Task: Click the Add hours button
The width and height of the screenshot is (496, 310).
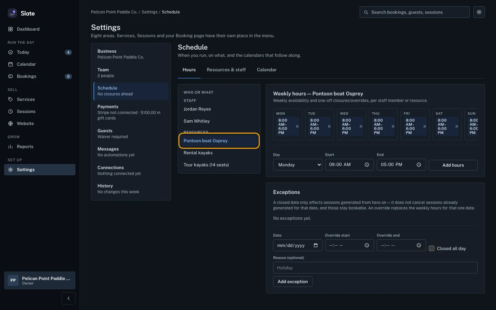Action: pyautogui.click(x=453, y=165)
